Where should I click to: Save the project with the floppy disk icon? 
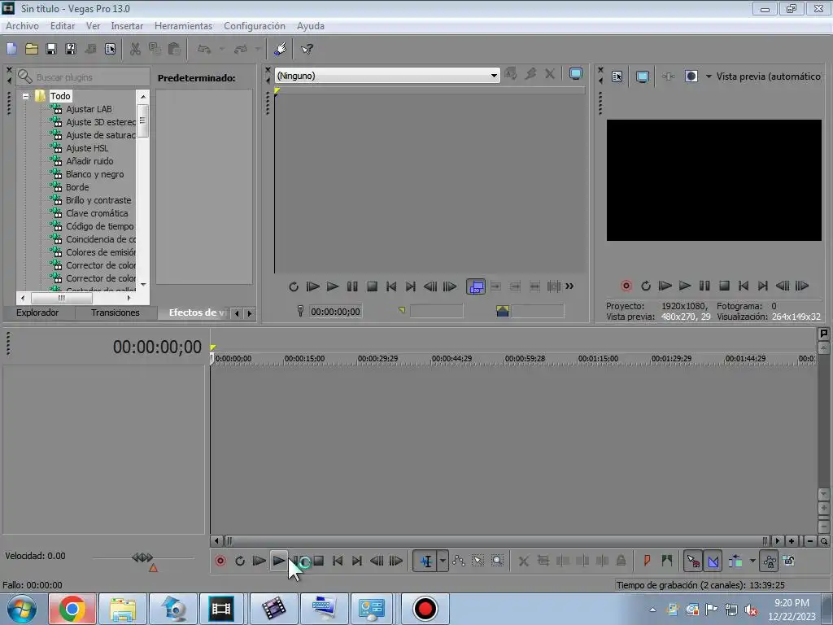coord(51,50)
